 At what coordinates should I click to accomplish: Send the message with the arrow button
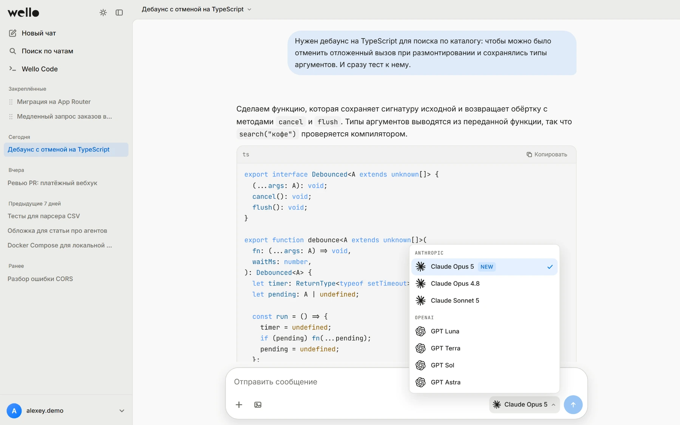[x=573, y=405]
